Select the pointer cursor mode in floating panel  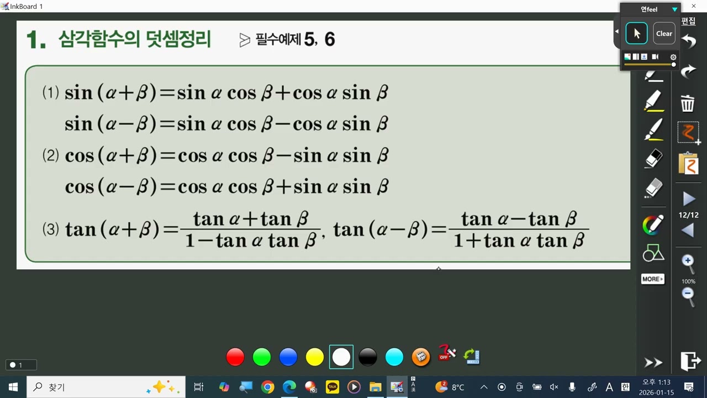point(636,33)
